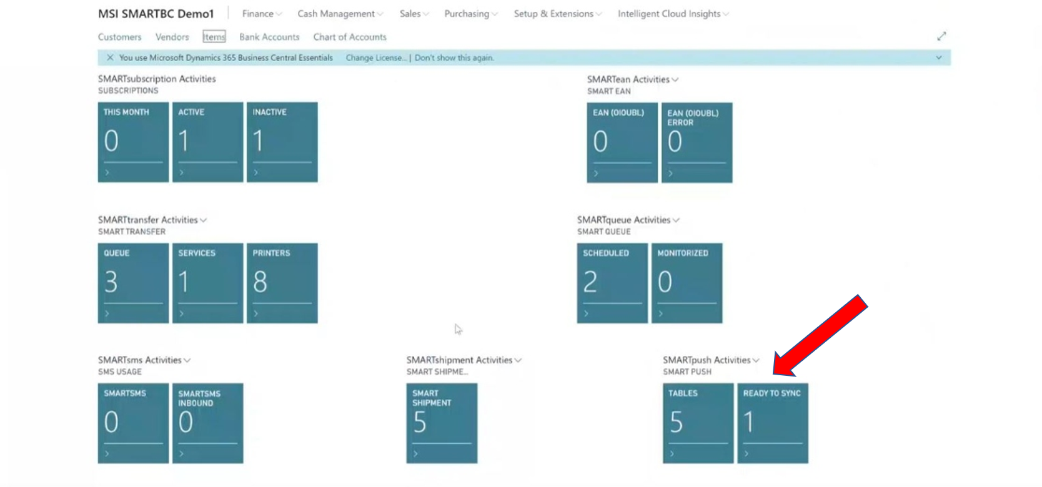
Task: Open the Monitorized tile
Action: [687, 283]
